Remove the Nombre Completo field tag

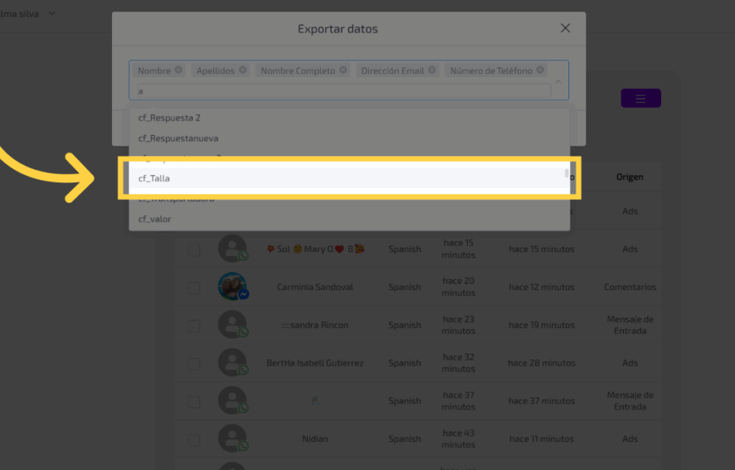pos(343,70)
